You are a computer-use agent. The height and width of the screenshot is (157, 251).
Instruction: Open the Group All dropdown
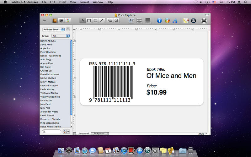point(60,36)
